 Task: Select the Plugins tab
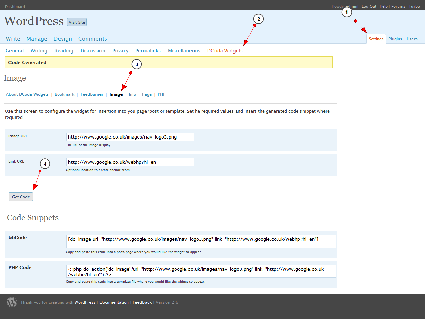[x=395, y=39]
